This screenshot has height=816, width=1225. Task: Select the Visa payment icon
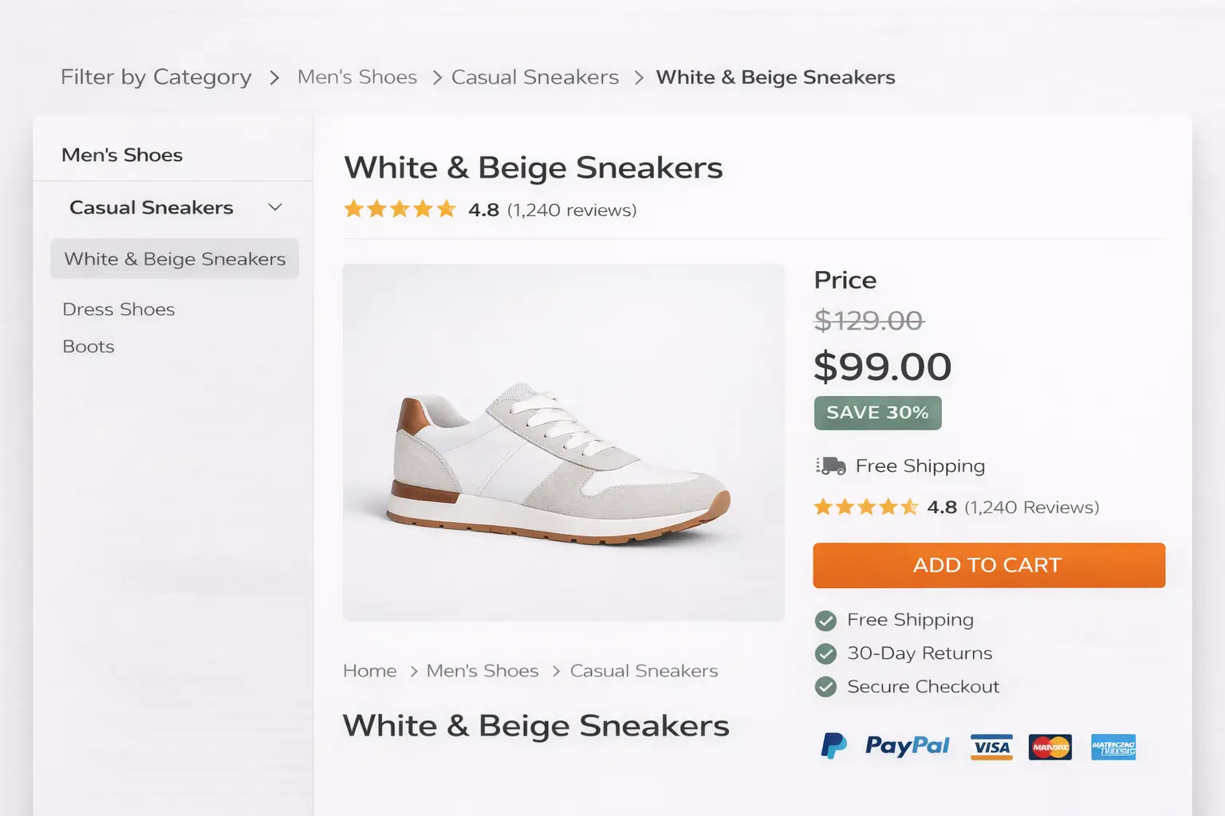991,747
